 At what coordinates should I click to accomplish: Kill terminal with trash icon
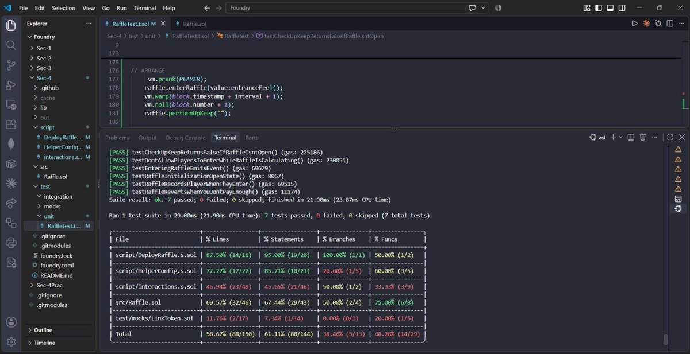click(643, 137)
